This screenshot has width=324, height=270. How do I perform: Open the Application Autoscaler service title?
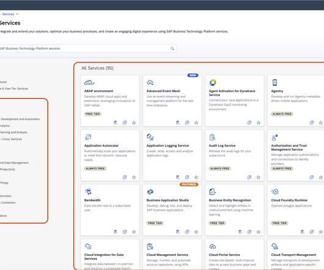click(x=101, y=145)
